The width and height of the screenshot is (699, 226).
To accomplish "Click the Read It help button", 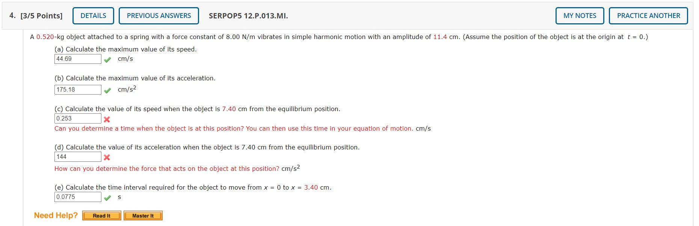I will 102,215.
